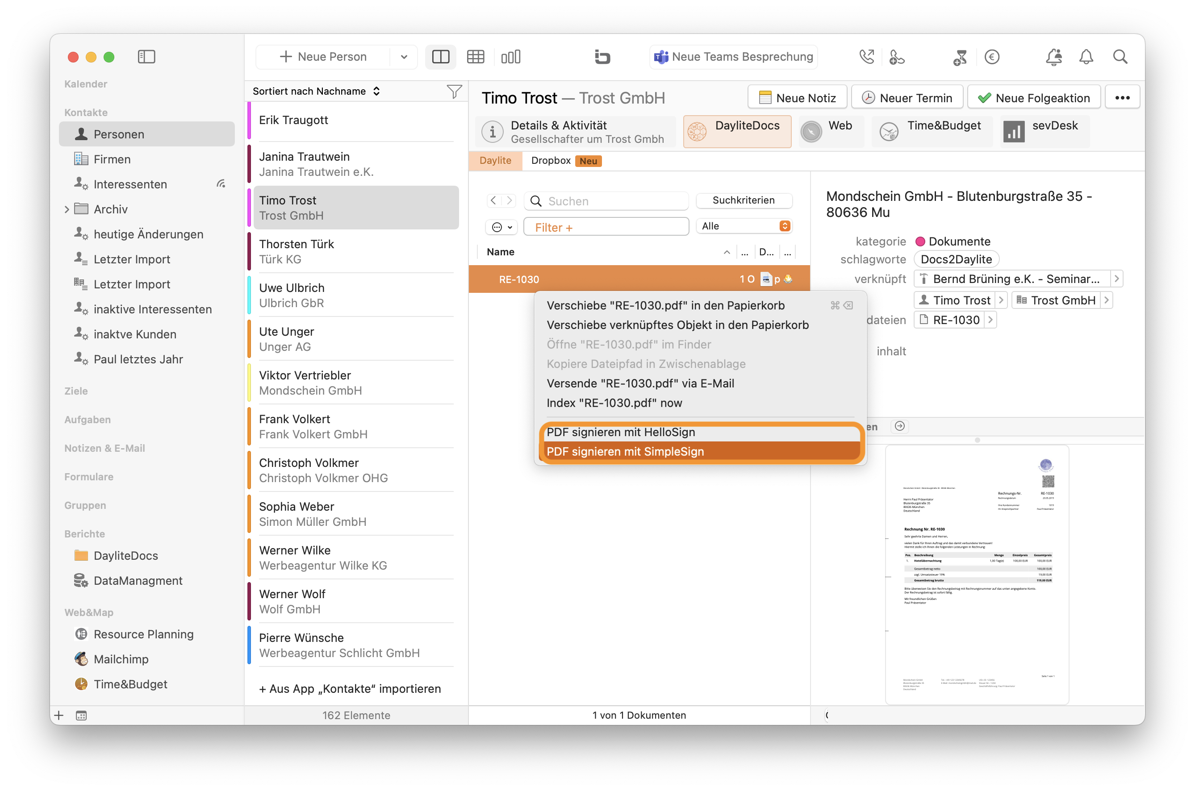Screen dimensions: 1195x791
Task: Expand the Trost GmbH linked chip arrow
Action: coord(1107,300)
